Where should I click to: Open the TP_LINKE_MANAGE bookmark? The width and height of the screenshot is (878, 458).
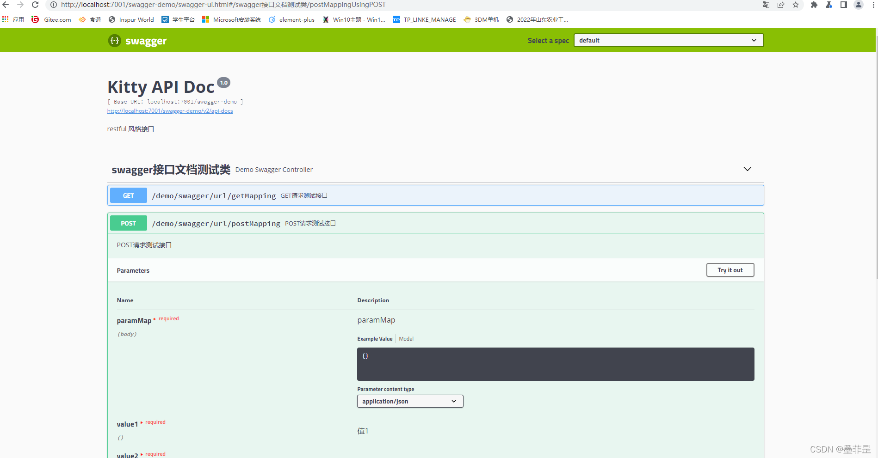[x=424, y=19]
